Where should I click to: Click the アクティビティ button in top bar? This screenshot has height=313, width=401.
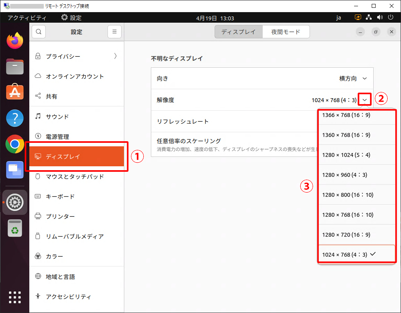[27, 18]
